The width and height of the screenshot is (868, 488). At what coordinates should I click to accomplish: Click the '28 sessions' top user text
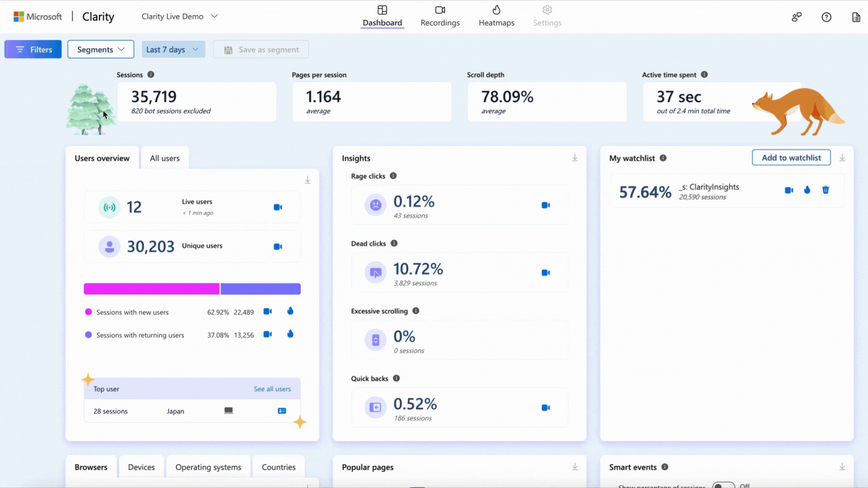110,411
